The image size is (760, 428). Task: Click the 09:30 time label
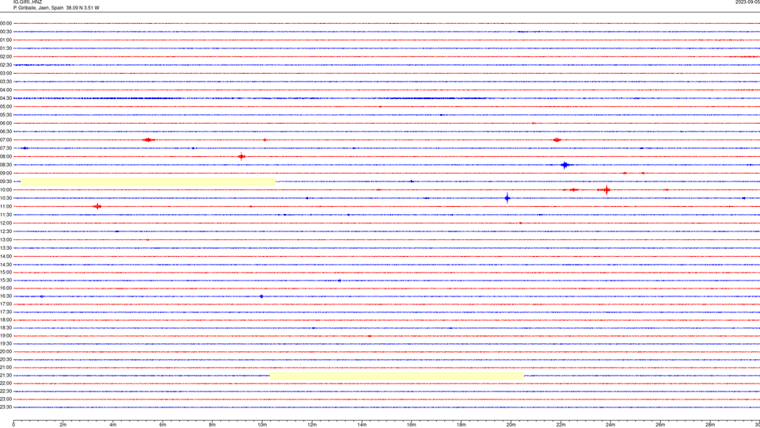pyautogui.click(x=6, y=182)
